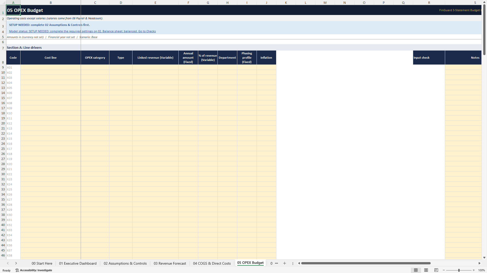Click the vertical scrollbar thumb
This screenshot has height=273, width=487.
484,30
